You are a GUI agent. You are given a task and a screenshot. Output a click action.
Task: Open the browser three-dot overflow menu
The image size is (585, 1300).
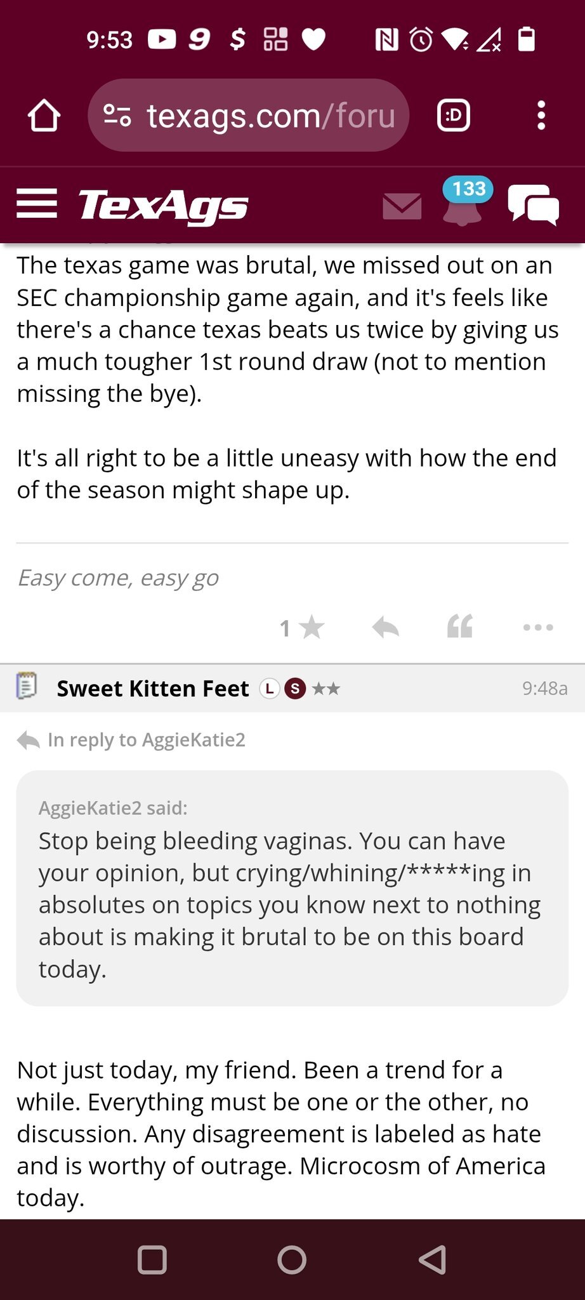(x=541, y=116)
